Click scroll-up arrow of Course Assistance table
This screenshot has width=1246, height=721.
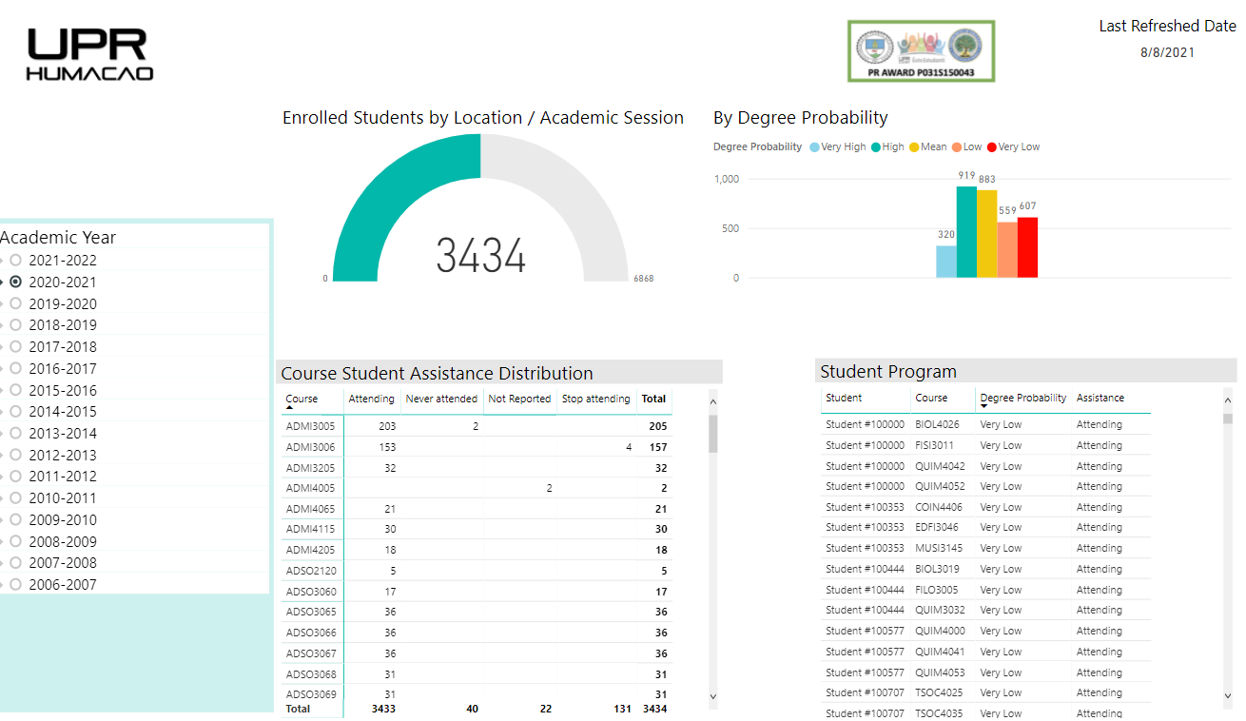(x=713, y=402)
